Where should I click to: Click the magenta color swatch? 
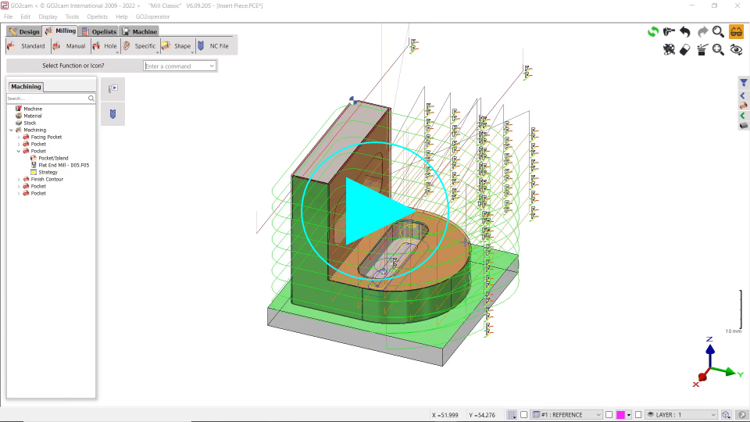pyautogui.click(x=620, y=414)
